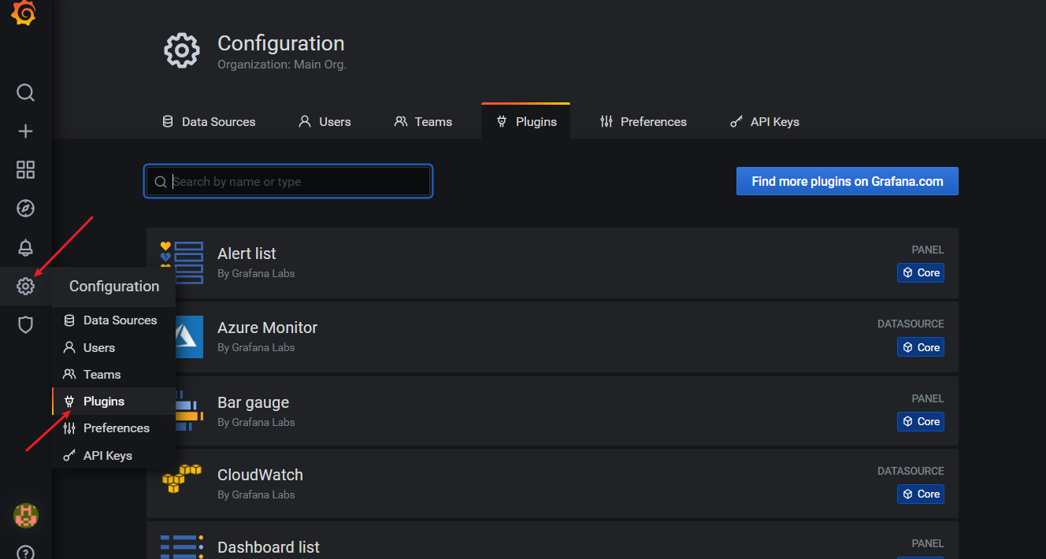Open the Explore compass icon
Viewport: 1046px width, 559px height.
pos(25,209)
